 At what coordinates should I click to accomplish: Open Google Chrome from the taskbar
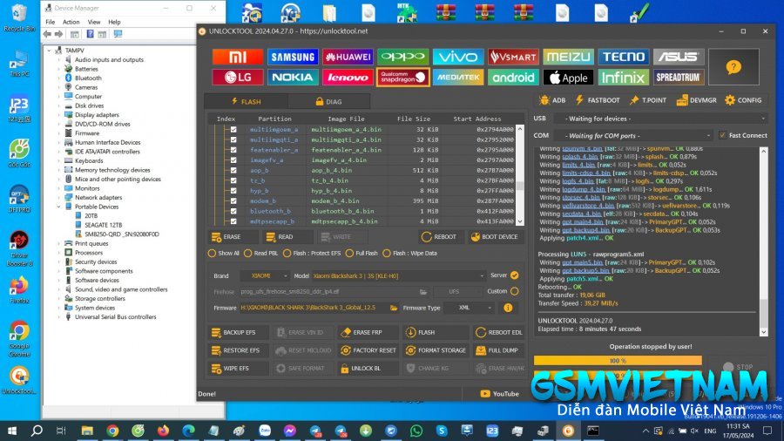112,431
